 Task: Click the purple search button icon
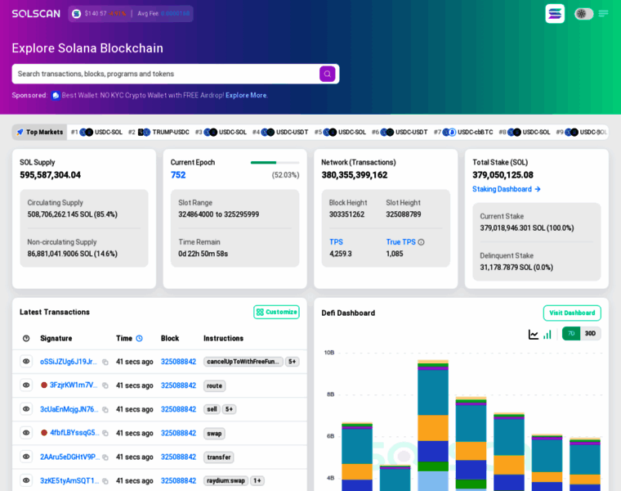[x=327, y=74]
